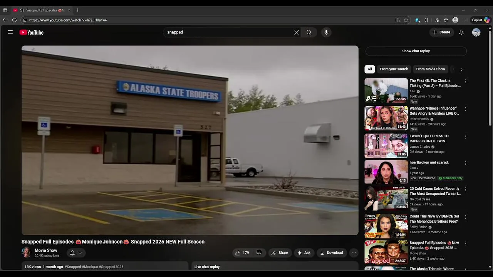The height and width of the screenshot is (277, 493).
Task: Add this page to favorites with the star
Action: click(406, 20)
